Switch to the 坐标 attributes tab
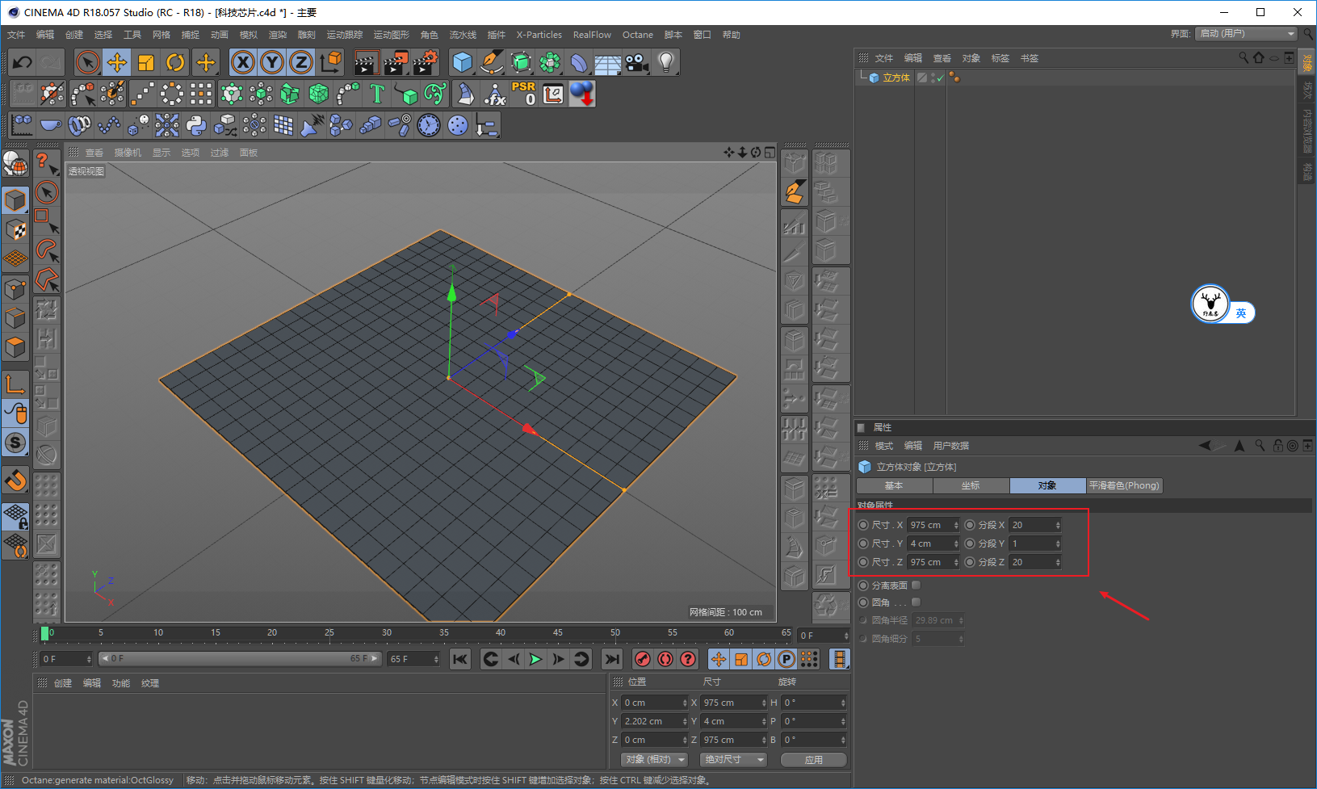Viewport: 1317px width, 789px height. [971, 485]
